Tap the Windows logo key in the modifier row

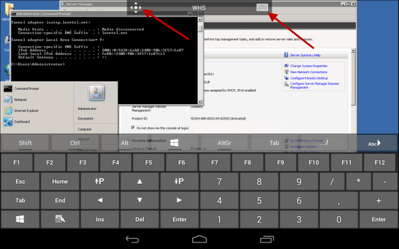174,143
